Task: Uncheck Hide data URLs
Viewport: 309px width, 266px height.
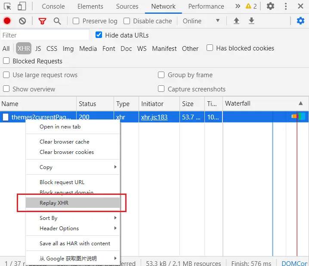Action: (x=99, y=35)
